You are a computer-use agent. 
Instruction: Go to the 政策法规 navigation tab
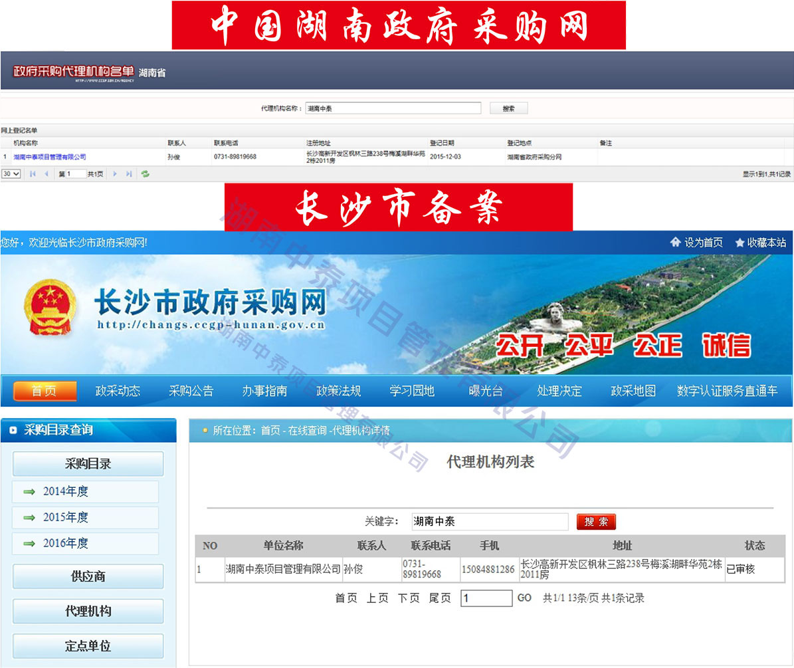(338, 391)
